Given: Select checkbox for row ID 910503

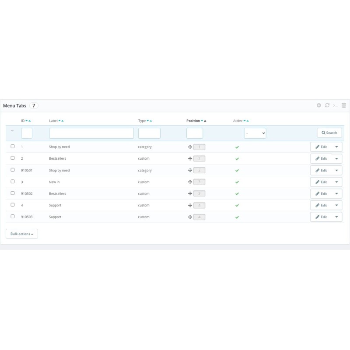Looking at the screenshot, I should tap(13, 216).
